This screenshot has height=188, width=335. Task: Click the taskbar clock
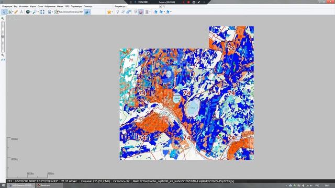point(327,186)
